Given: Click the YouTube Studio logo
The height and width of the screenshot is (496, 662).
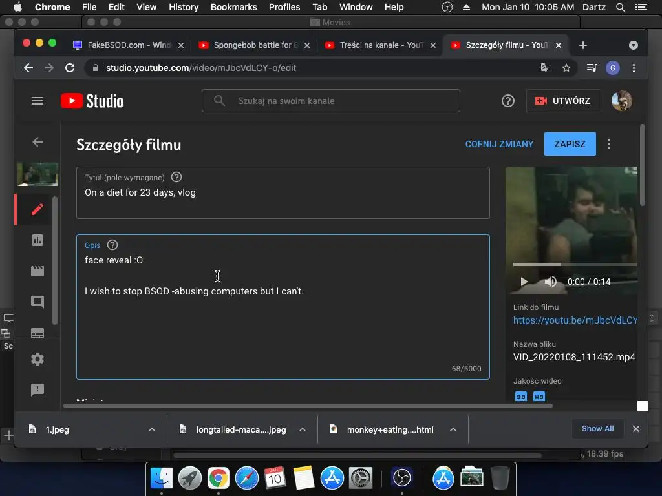Looking at the screenshot, I should tap(92, 101).
